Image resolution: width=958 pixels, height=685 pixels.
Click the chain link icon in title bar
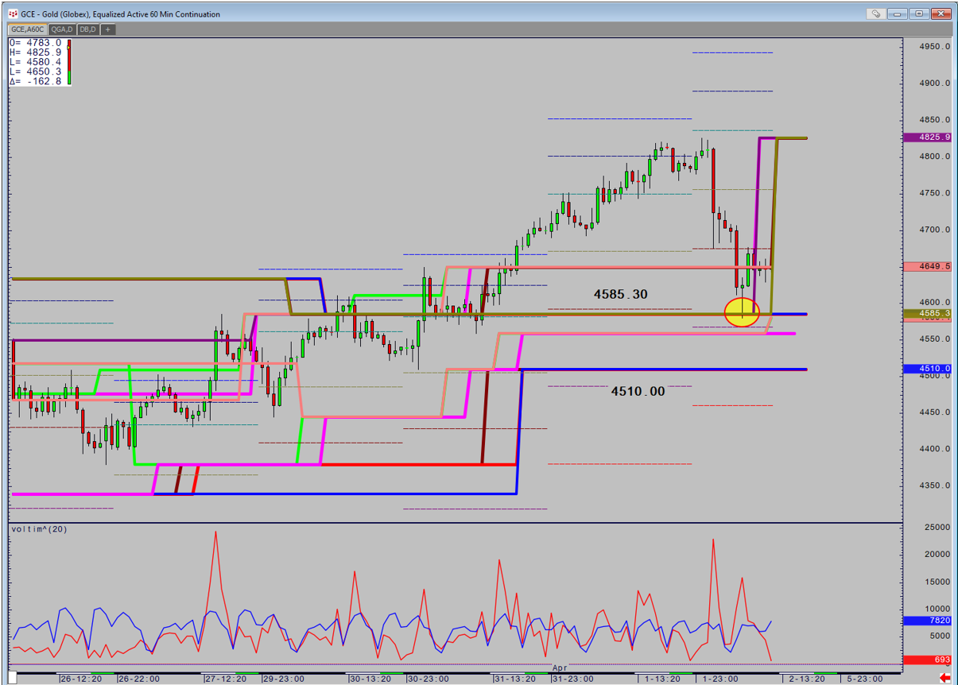(875, 14)
